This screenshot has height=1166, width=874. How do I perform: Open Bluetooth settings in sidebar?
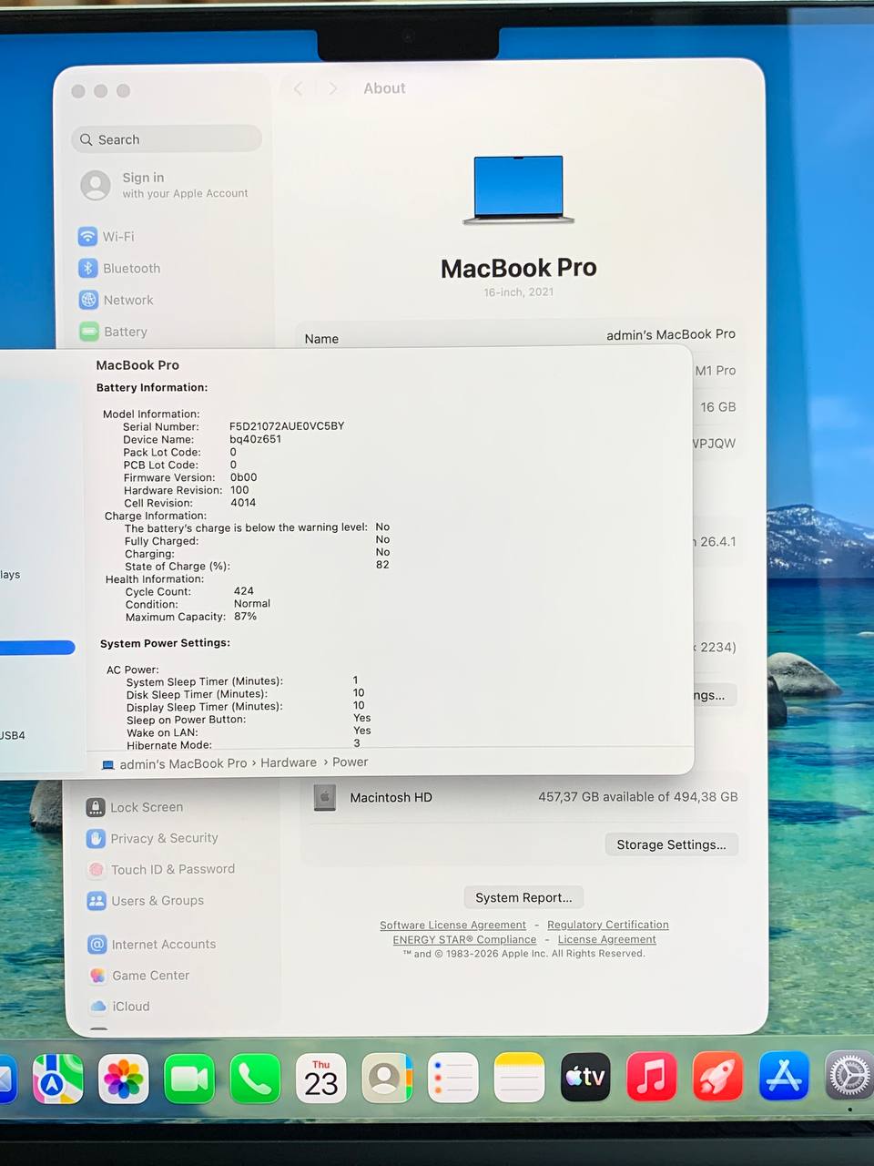tap(120, 268)
